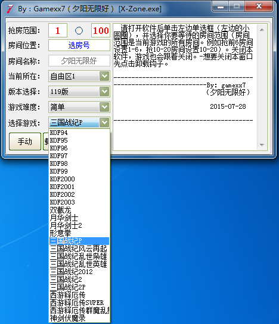Pick 月华剑士2 from the game list
The height and width of the screenshot is (324, 279).
coord(79,225)
